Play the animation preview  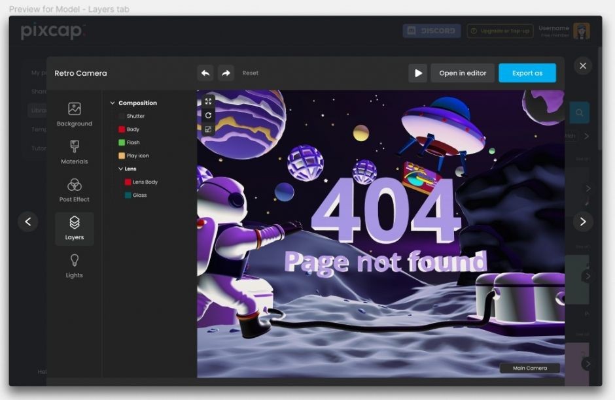418,73
